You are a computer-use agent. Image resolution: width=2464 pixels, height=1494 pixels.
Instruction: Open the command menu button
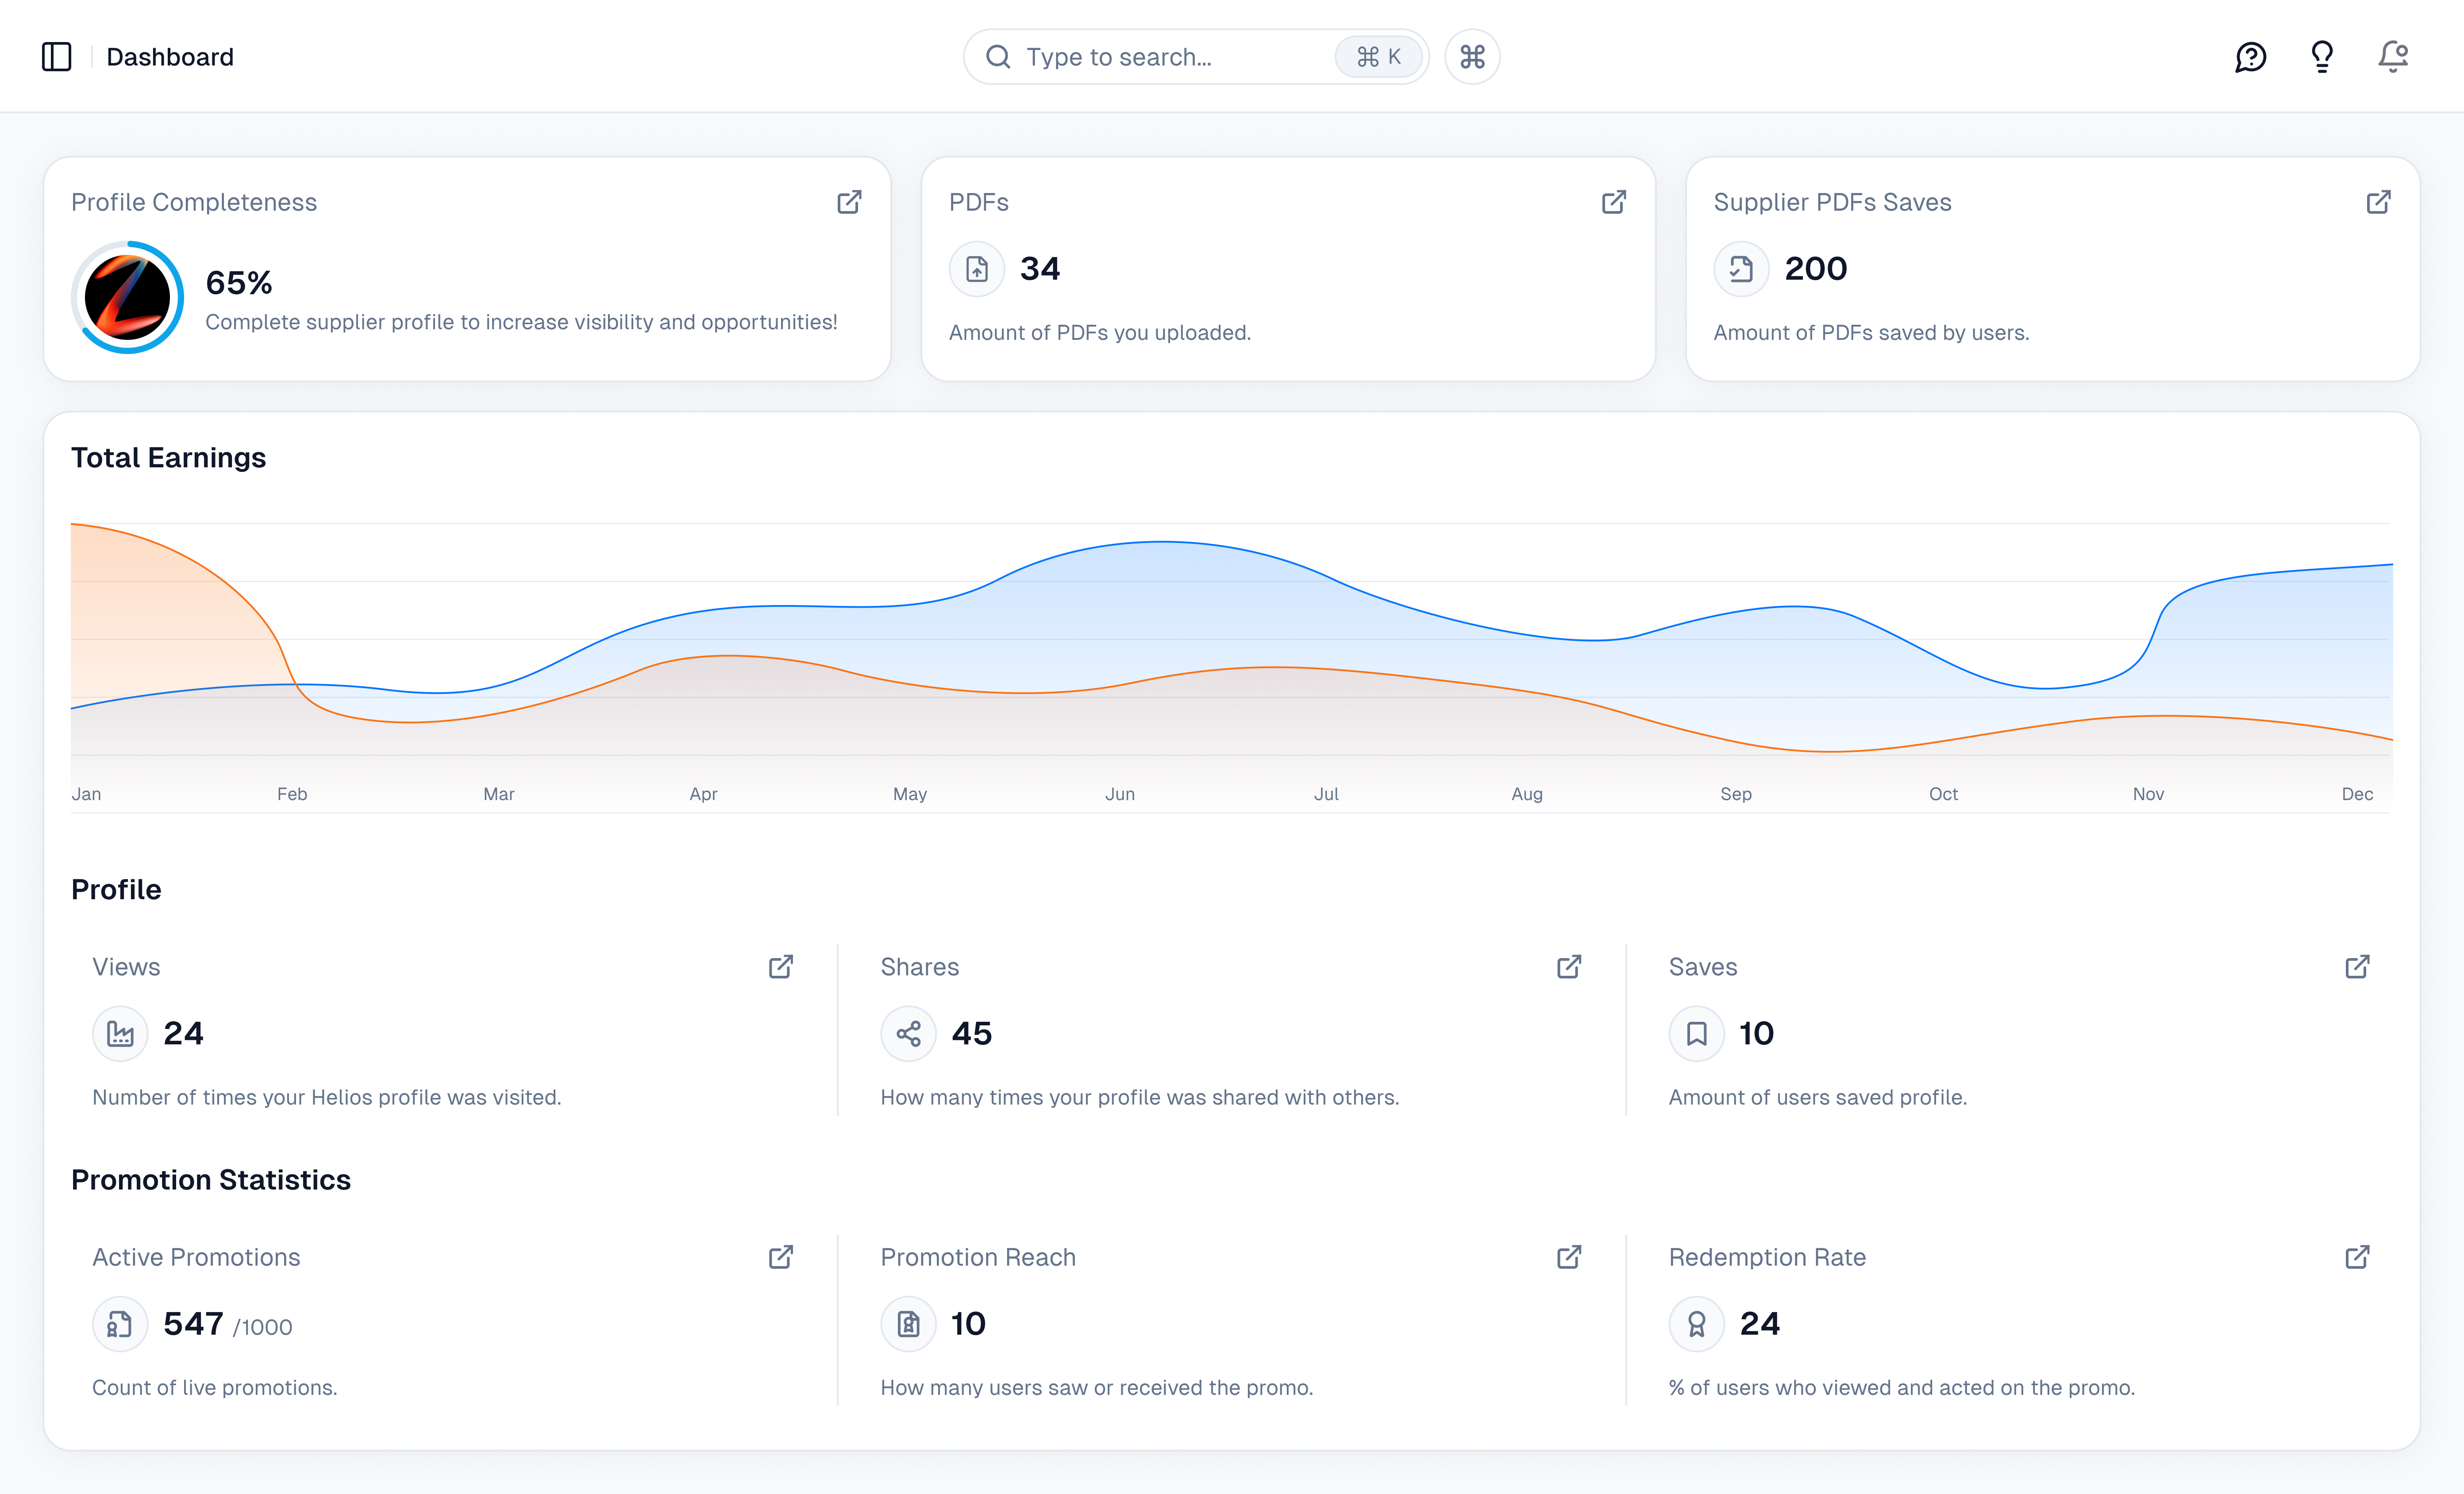tap(1472, 57)
